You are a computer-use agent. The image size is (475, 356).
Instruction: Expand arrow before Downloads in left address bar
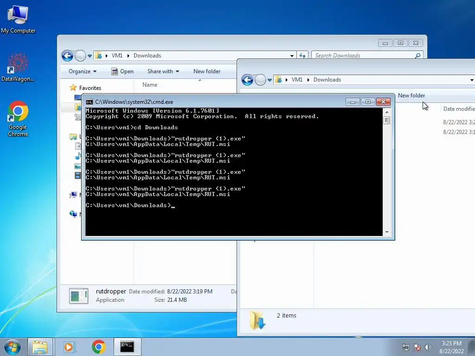click(x=128, y=56)
